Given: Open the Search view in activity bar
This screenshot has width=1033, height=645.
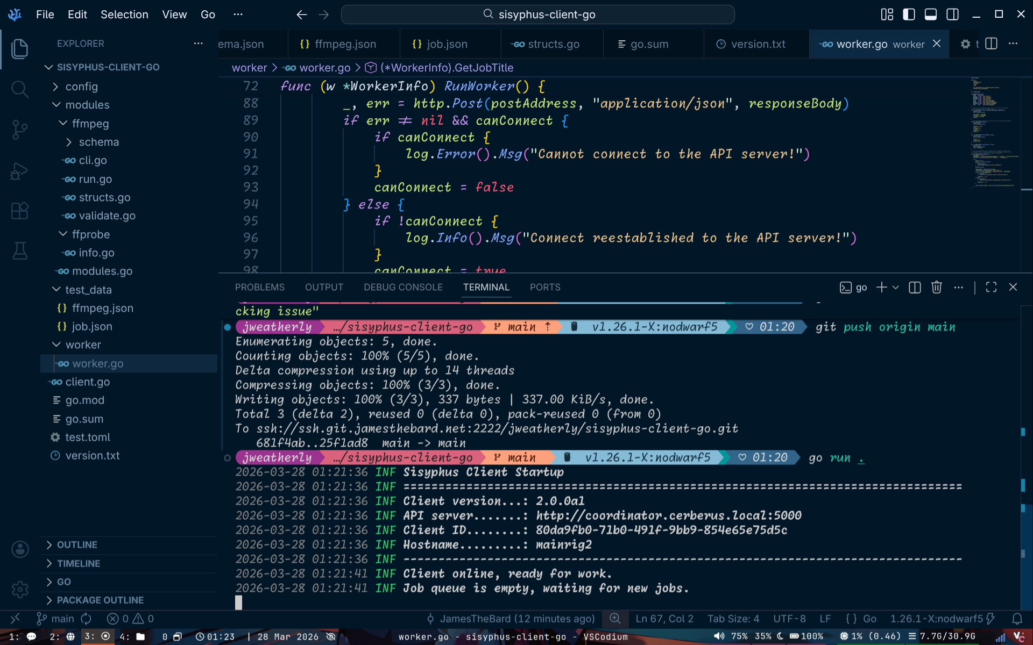Looking at the screenshot, I should pyautogui.click(x=20, y=89).
